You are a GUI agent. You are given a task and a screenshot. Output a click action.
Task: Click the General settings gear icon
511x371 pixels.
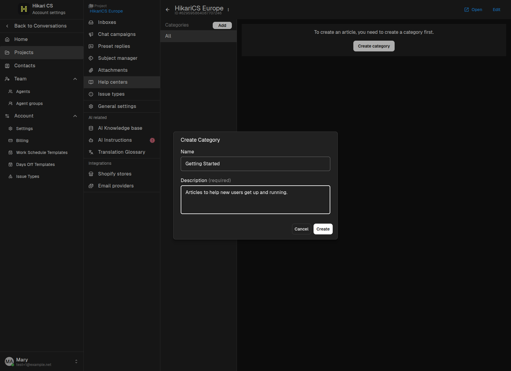pyautogui.click(x=91, y=106)
